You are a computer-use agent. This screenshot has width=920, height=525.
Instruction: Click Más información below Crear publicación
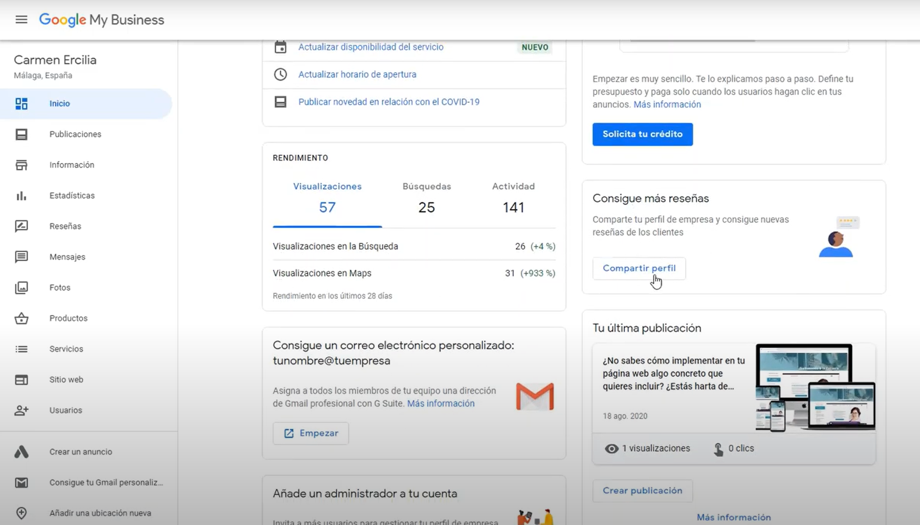point(734,517)
